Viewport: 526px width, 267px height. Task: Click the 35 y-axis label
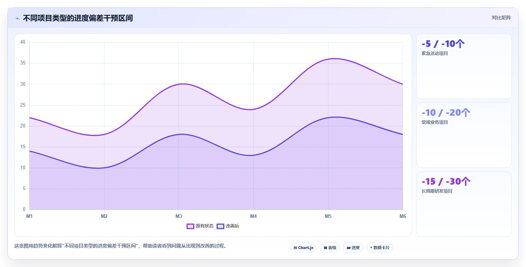(x=23, y=63)
